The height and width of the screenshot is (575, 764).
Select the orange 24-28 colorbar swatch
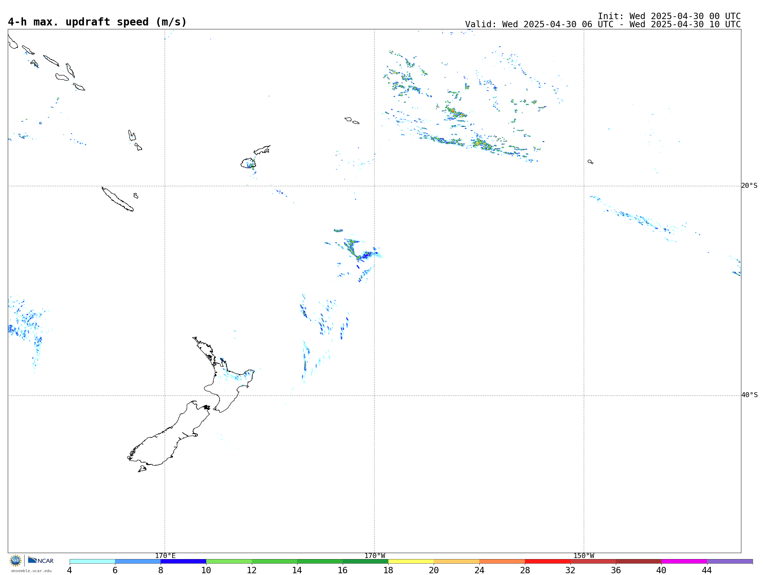pos(502,562)
